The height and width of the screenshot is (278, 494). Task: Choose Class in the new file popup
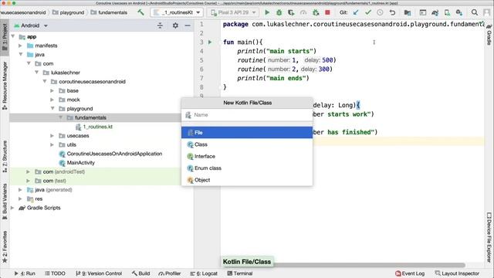pos(247,144)
